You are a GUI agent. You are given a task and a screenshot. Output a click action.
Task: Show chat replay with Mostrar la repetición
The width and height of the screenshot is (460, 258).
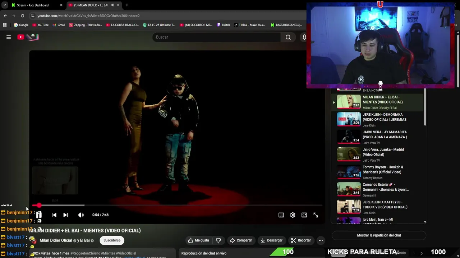[x=379, y=235]
